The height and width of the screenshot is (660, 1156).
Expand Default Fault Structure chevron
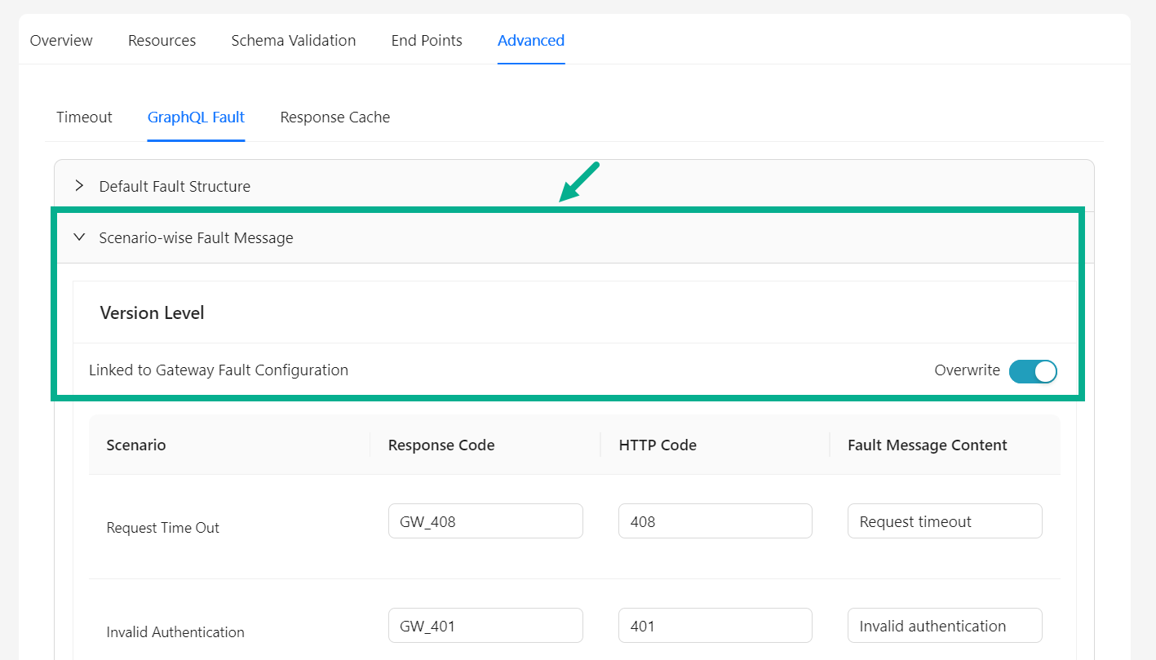[x=79, y=186]
